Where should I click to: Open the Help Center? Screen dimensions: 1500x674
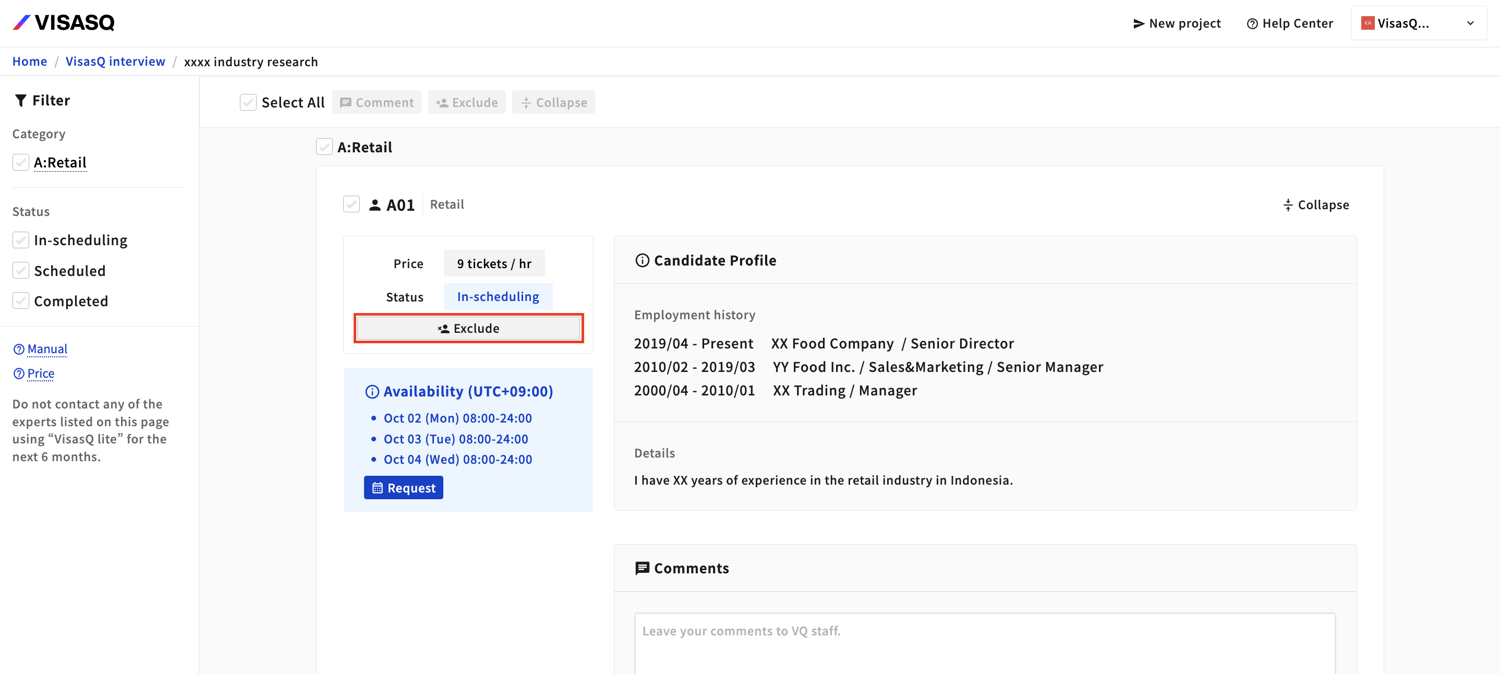(1290, 23)
